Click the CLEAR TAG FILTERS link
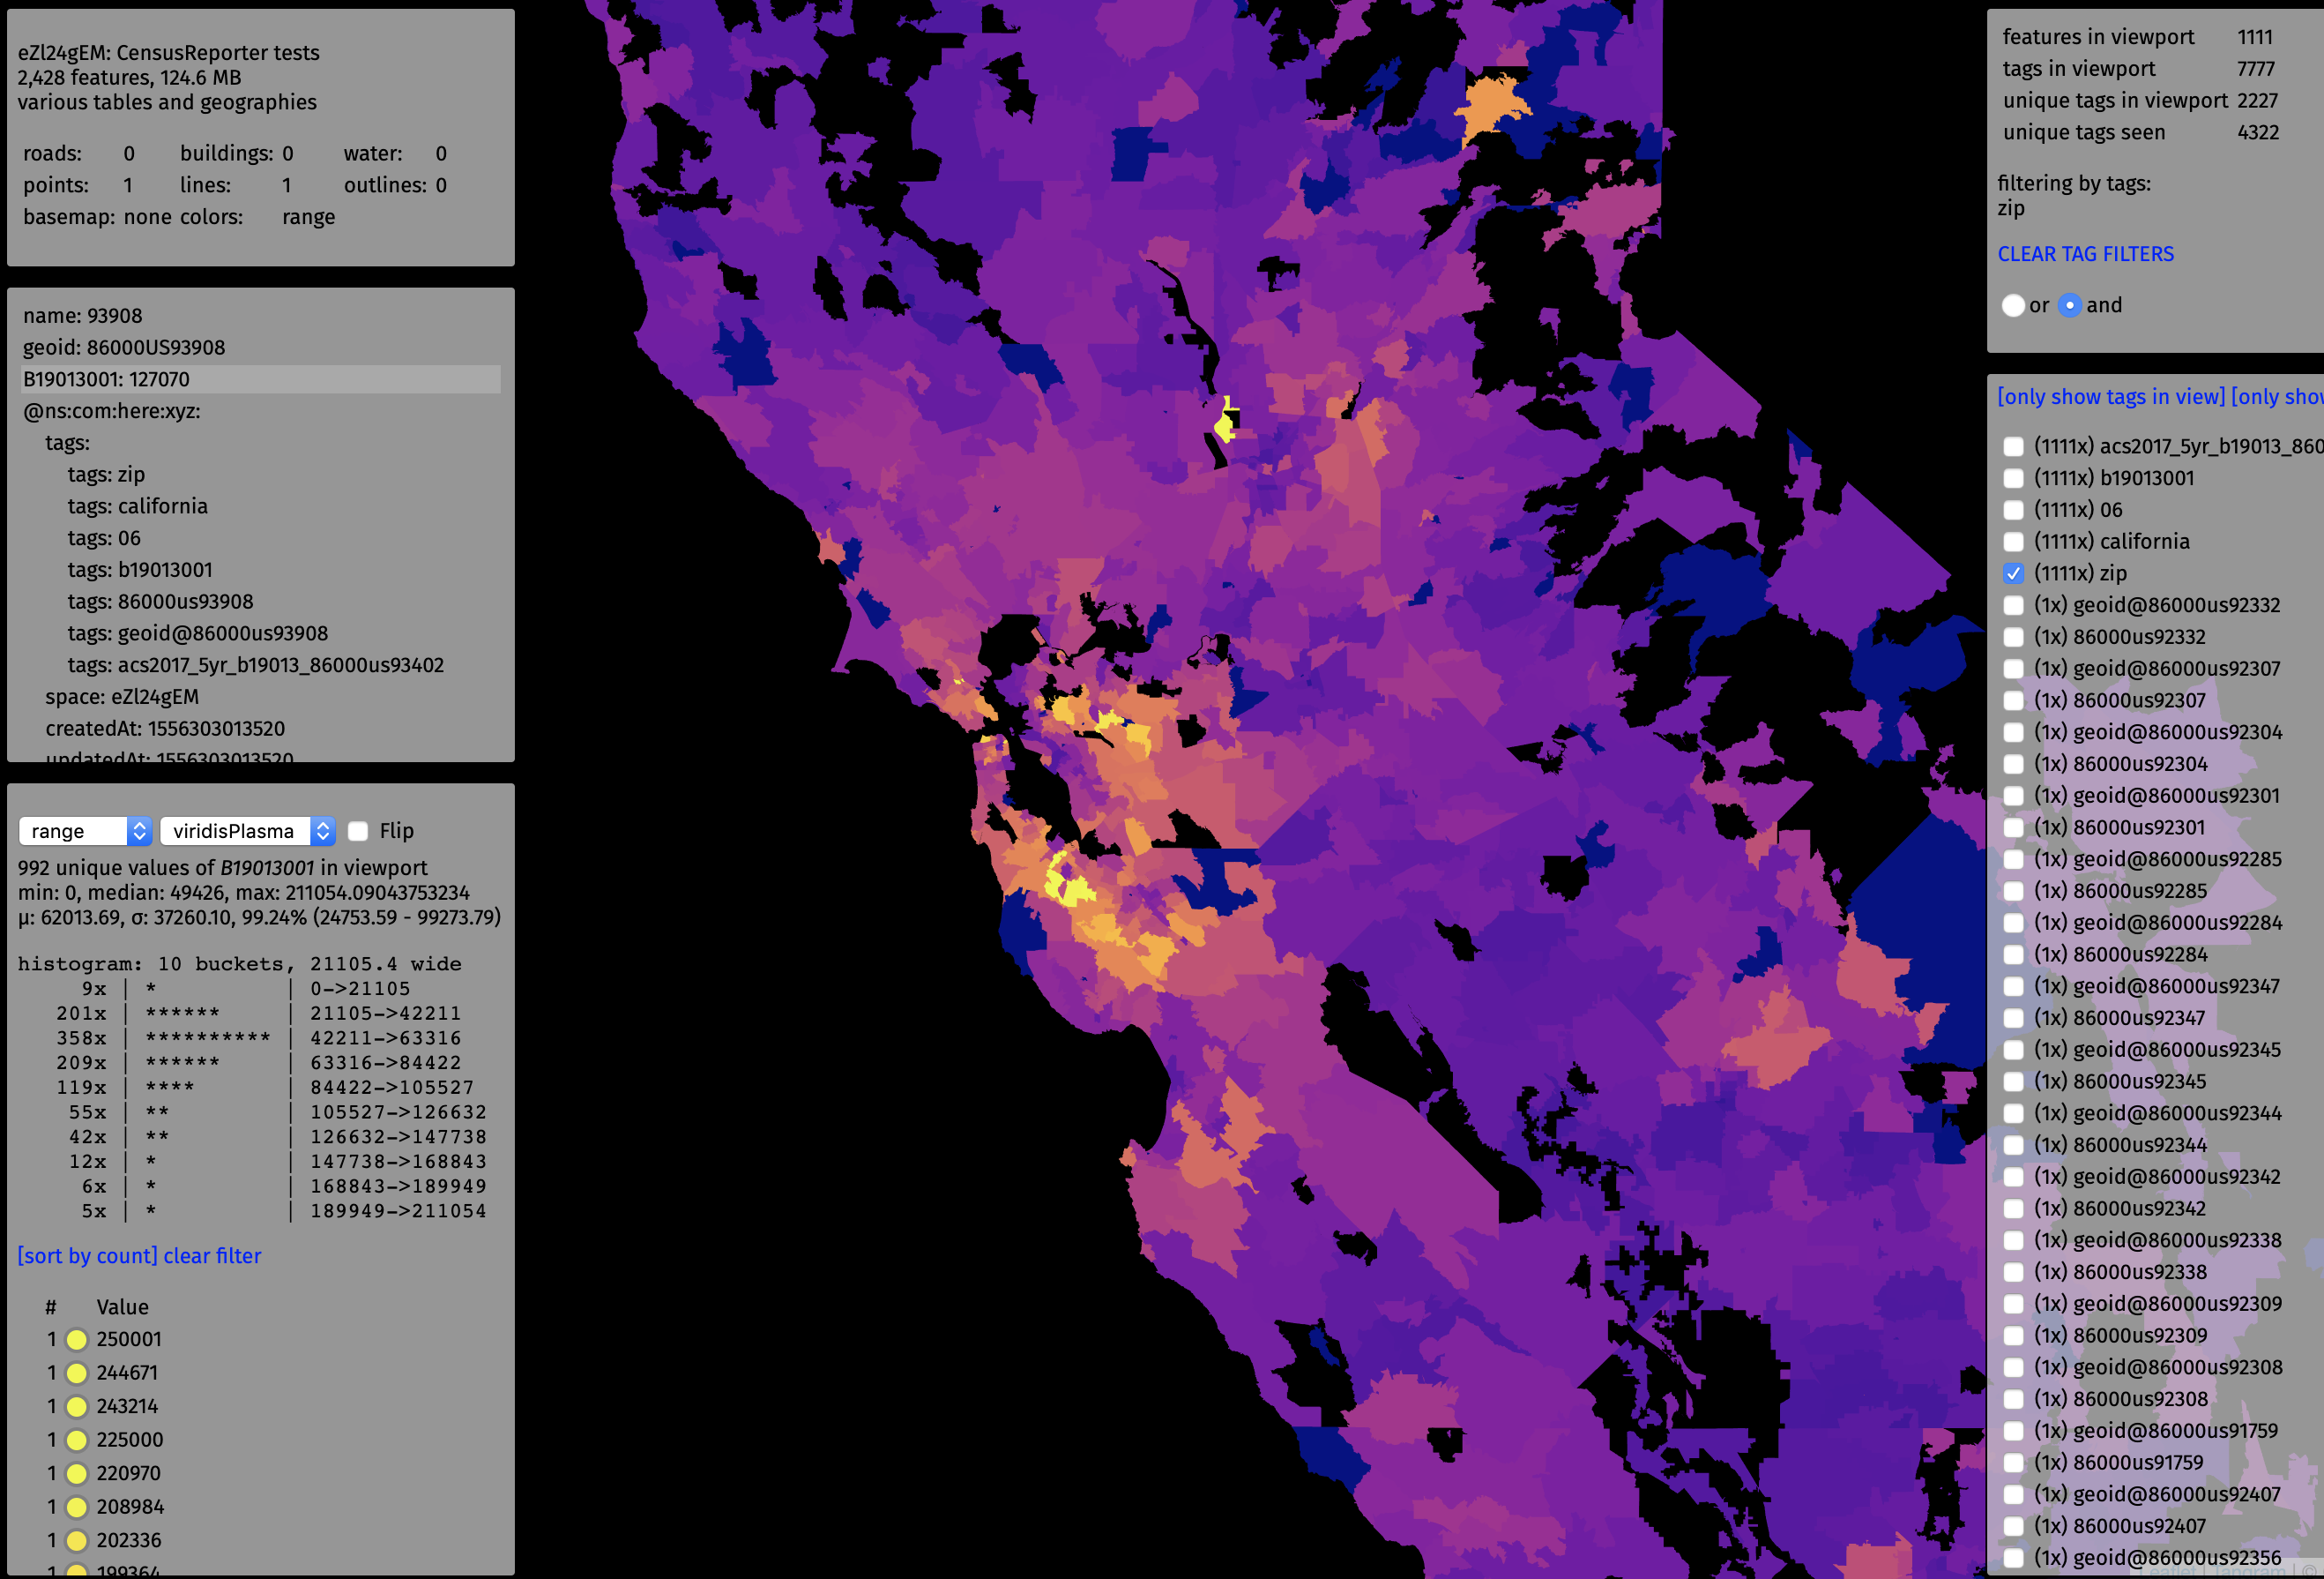 pos(2086,254)
